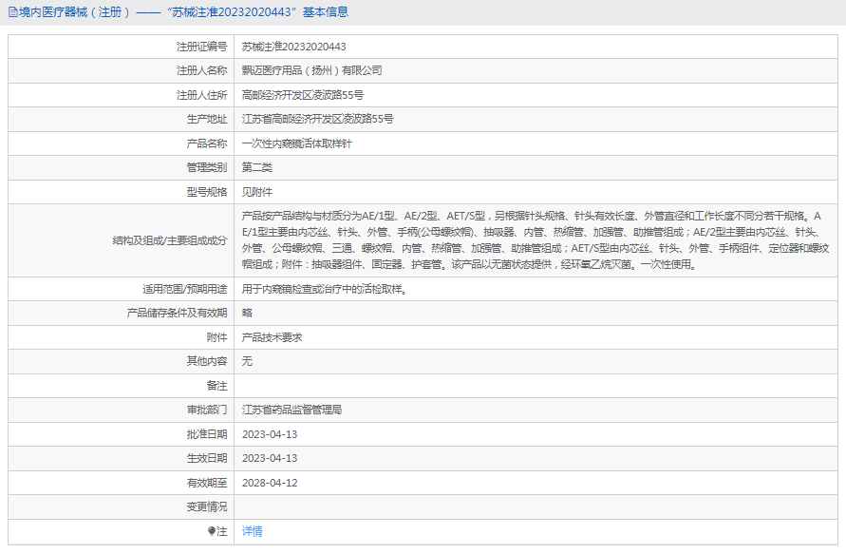The height and width of the screenshot is (554, 846).
Task: Select the header title 基本信息
Action: point(326,12)
